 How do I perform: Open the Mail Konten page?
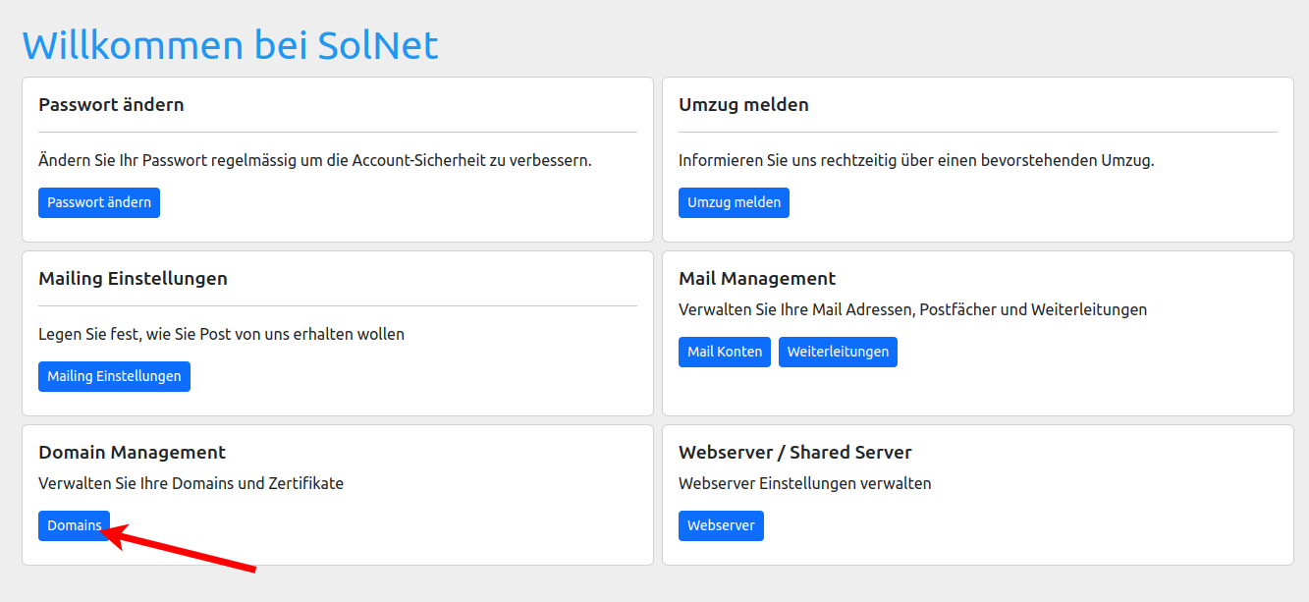(725, 352)
